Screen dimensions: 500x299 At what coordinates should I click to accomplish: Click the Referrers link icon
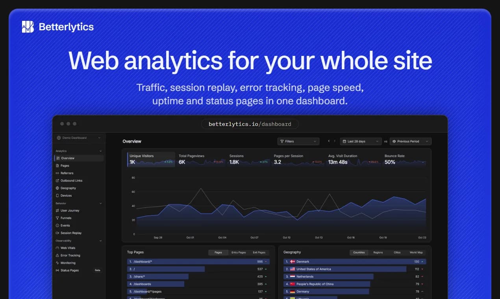coord(57,173)
